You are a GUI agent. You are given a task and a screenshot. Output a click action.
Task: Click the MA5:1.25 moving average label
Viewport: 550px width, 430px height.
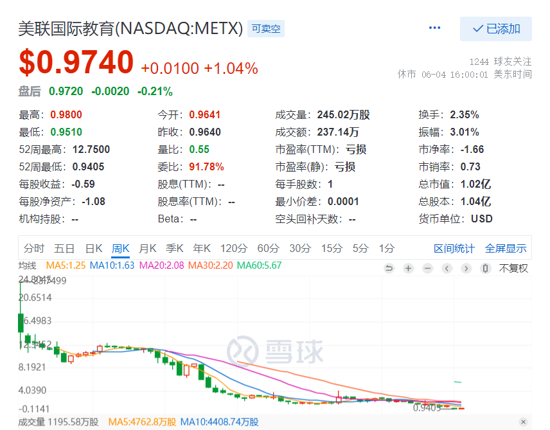66,265
